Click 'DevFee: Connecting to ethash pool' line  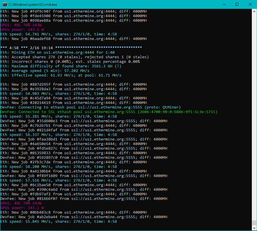point(90,107)
